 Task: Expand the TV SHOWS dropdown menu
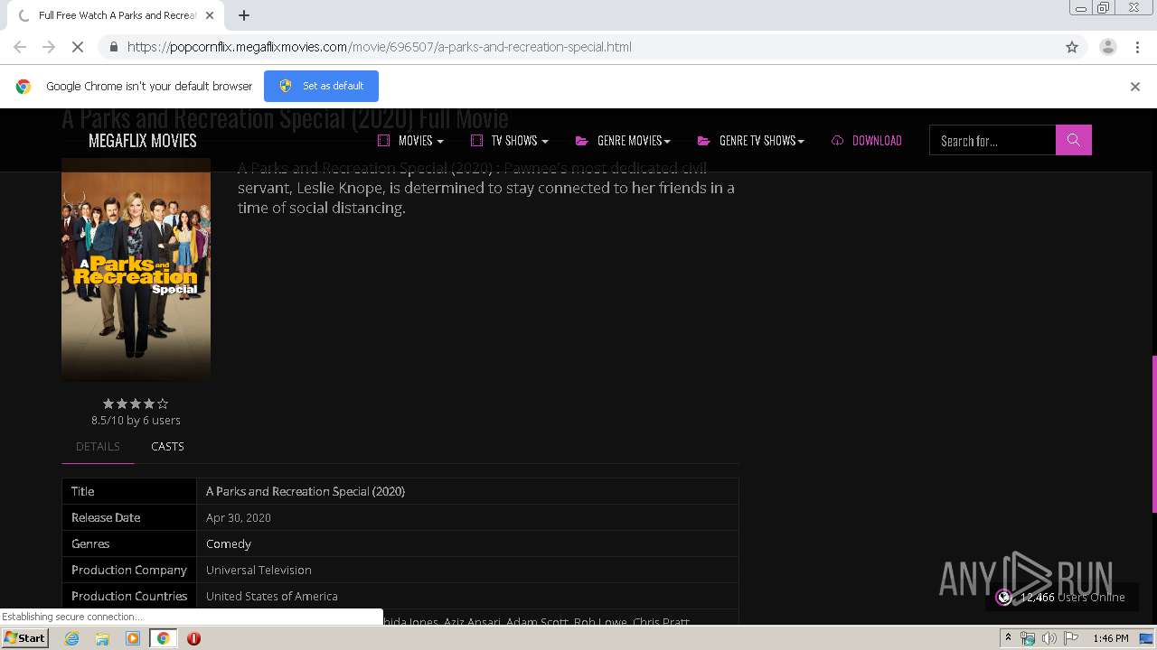point(510,140)
